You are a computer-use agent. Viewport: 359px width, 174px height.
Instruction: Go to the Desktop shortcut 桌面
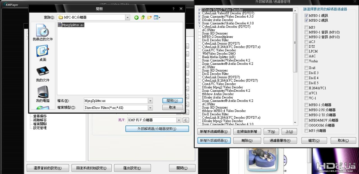[43, 53]
